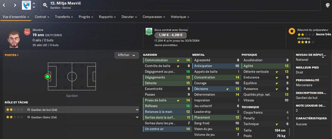Viewport: 332px width, 139px height.
Task: Click the 1,1M € - 4,3M € value badge
Action: pos(171,35)
